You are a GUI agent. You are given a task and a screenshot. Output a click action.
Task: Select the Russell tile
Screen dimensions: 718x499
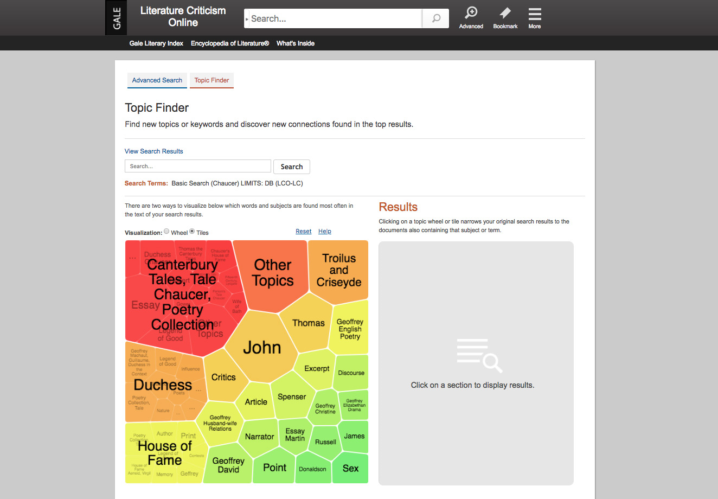click(x=325, y=442)
